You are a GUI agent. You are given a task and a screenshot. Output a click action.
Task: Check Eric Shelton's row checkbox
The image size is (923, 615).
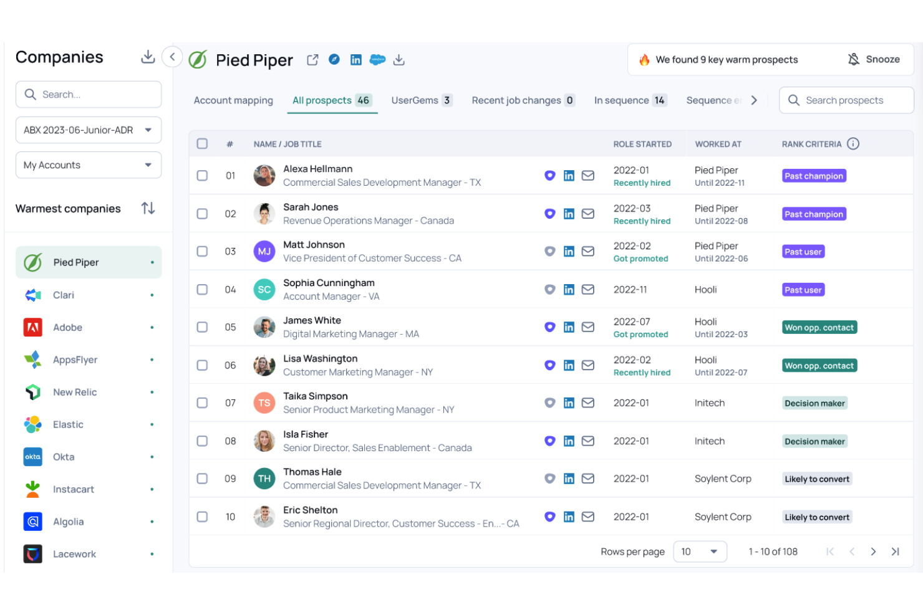[202, 517]
